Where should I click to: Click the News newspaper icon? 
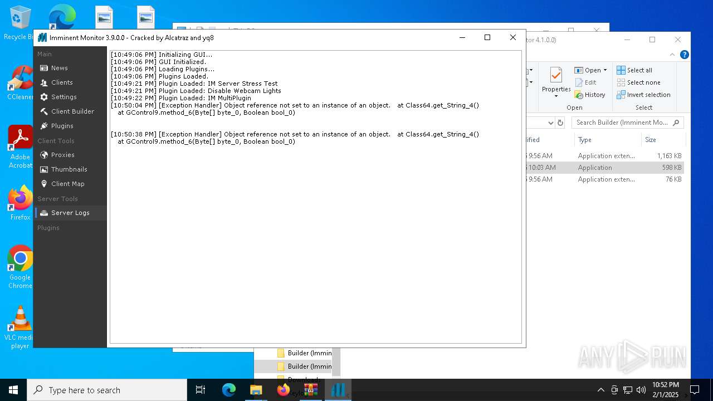[x=44, y=68]
